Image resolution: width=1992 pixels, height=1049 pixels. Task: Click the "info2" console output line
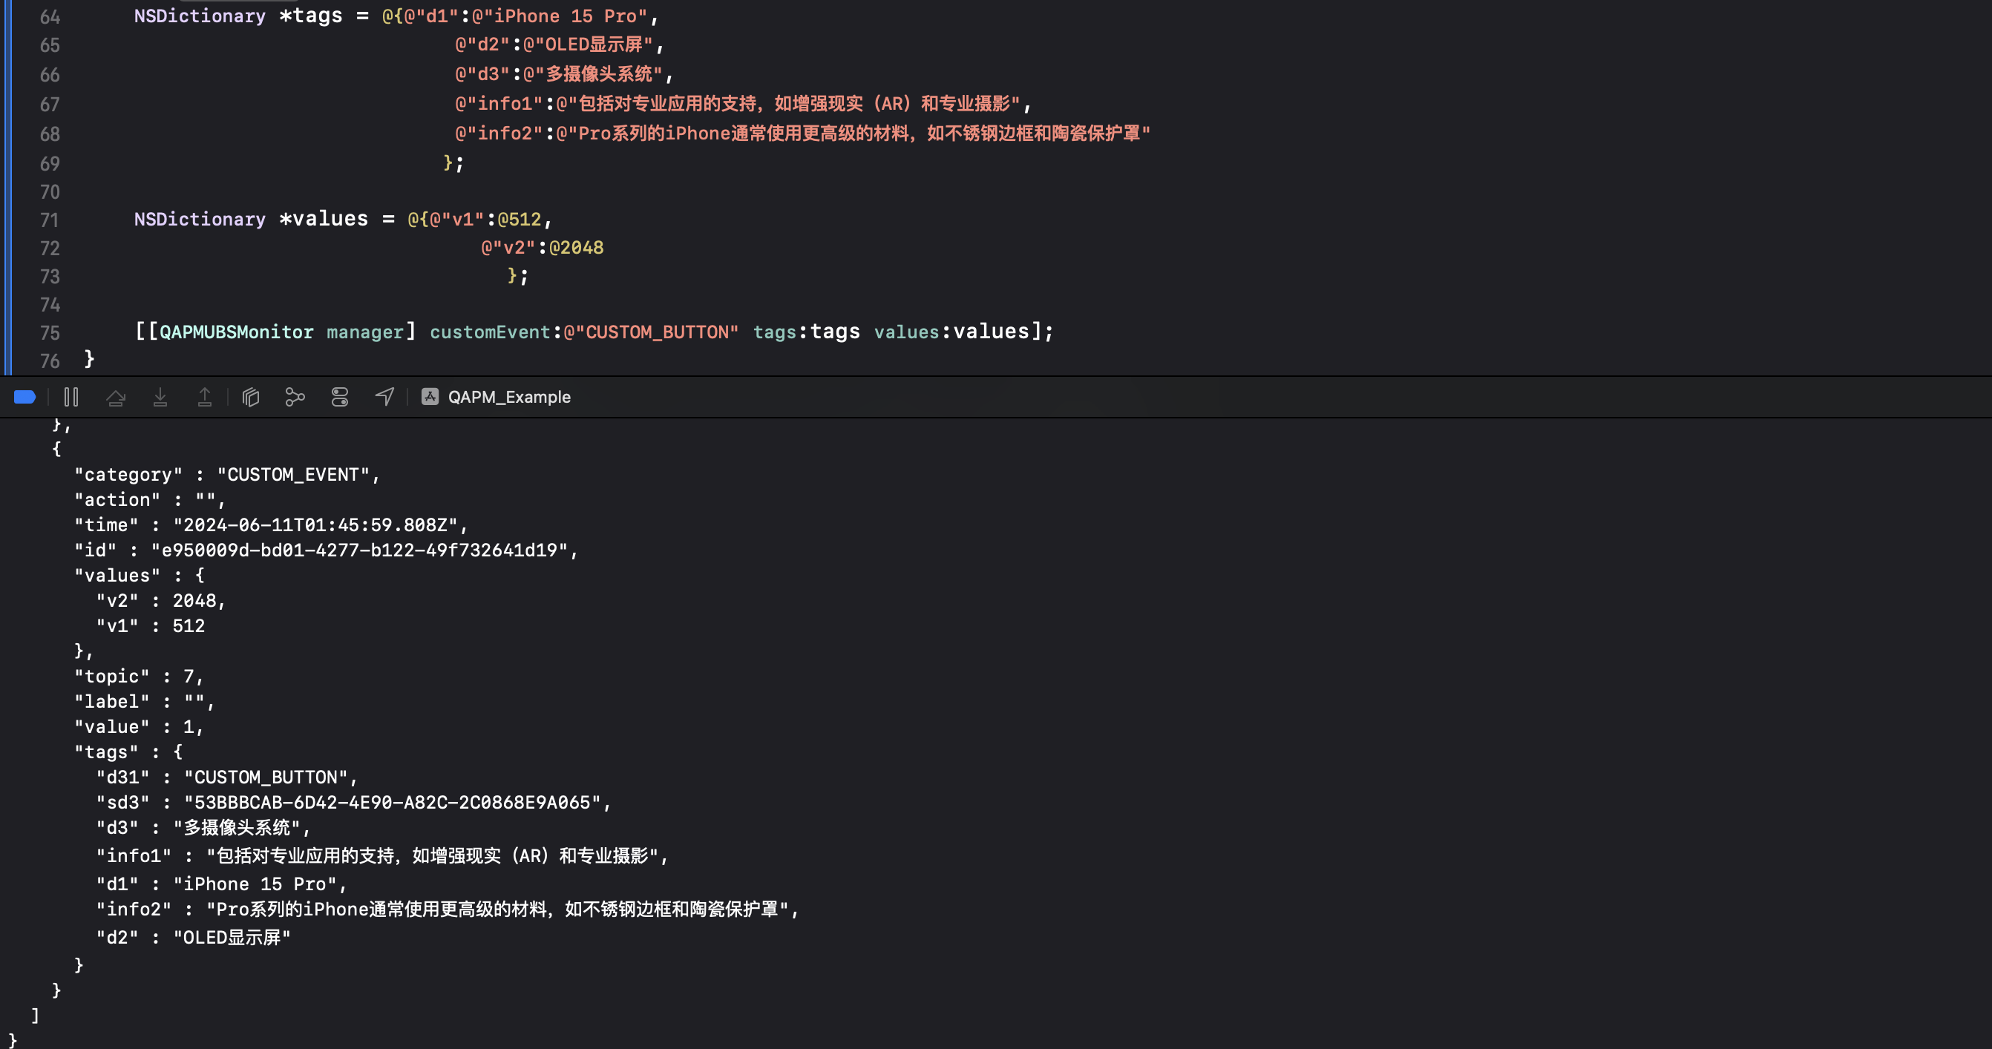tap(448, 910)
